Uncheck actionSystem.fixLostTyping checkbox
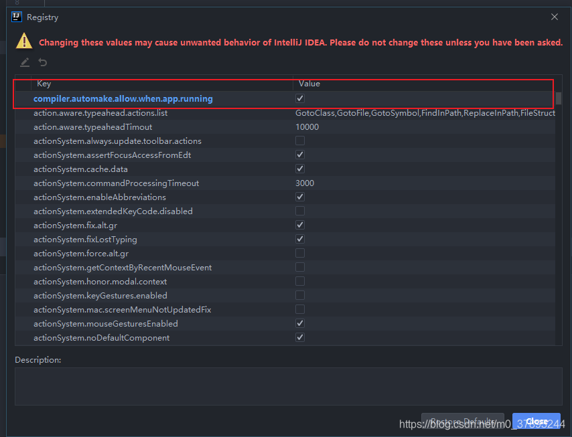 pos(300,239)
